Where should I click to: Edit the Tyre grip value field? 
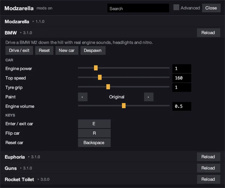tap(182, 87)
